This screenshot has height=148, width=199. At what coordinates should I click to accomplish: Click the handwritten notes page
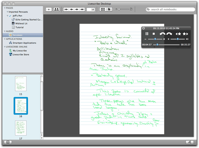(122, 79)
